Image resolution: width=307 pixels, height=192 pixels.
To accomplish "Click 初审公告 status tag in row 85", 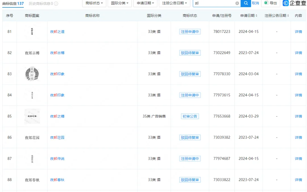I will coord(190,116).
